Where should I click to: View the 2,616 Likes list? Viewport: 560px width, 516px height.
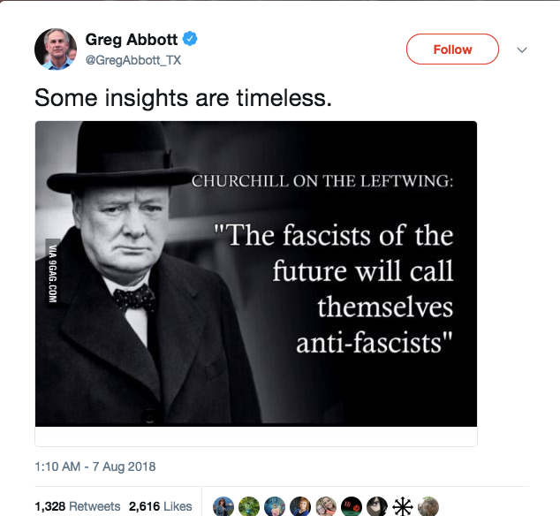[x=160, y=506]
